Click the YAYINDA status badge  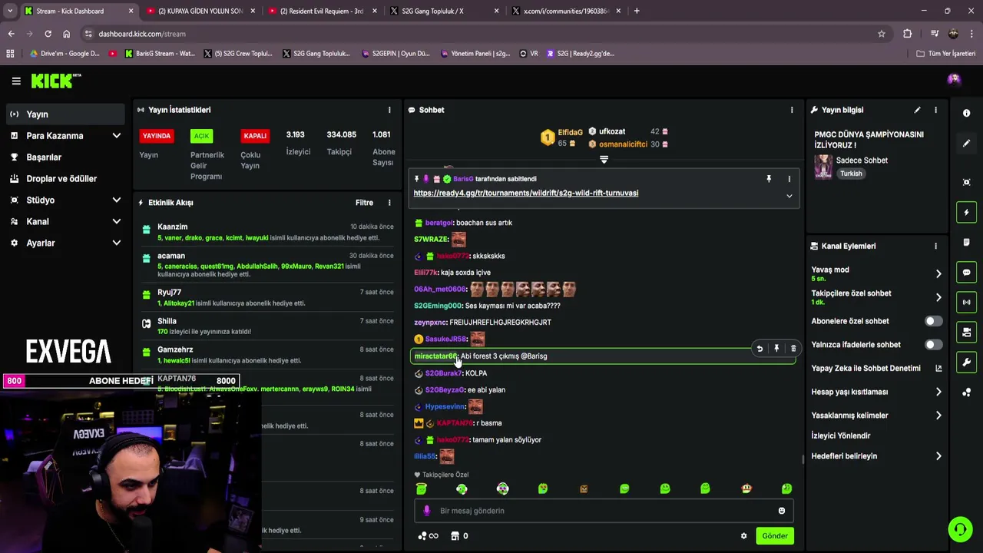point(157,136)
